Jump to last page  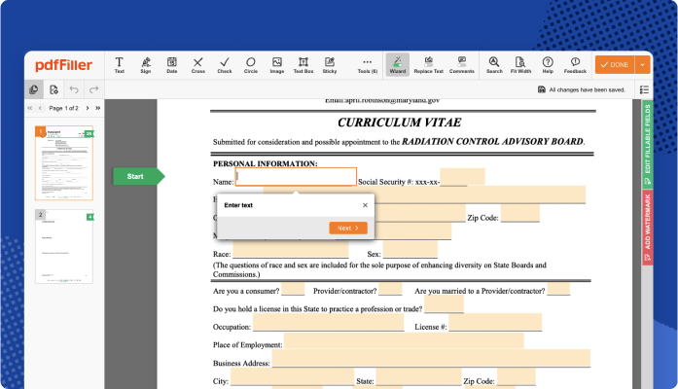click(x=97, y=108)
